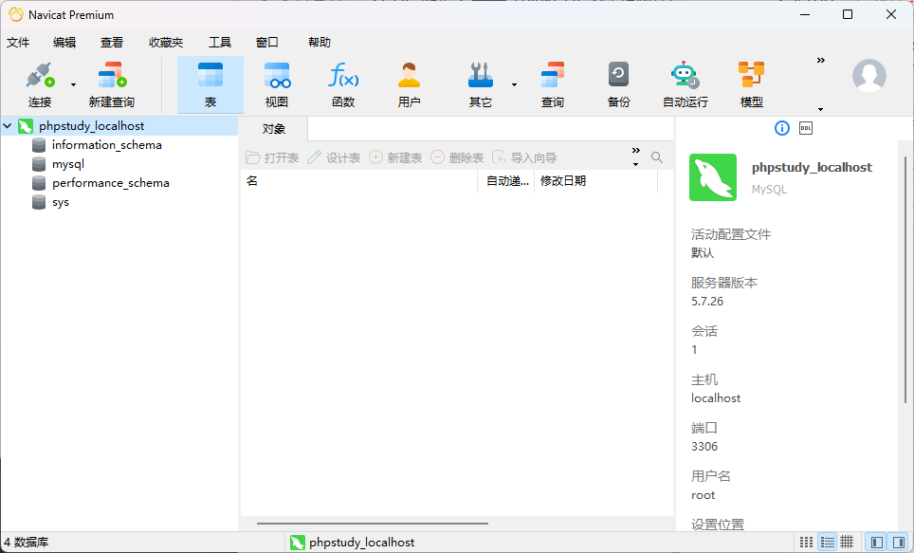Click host value localhost

(x=716, y=397)
